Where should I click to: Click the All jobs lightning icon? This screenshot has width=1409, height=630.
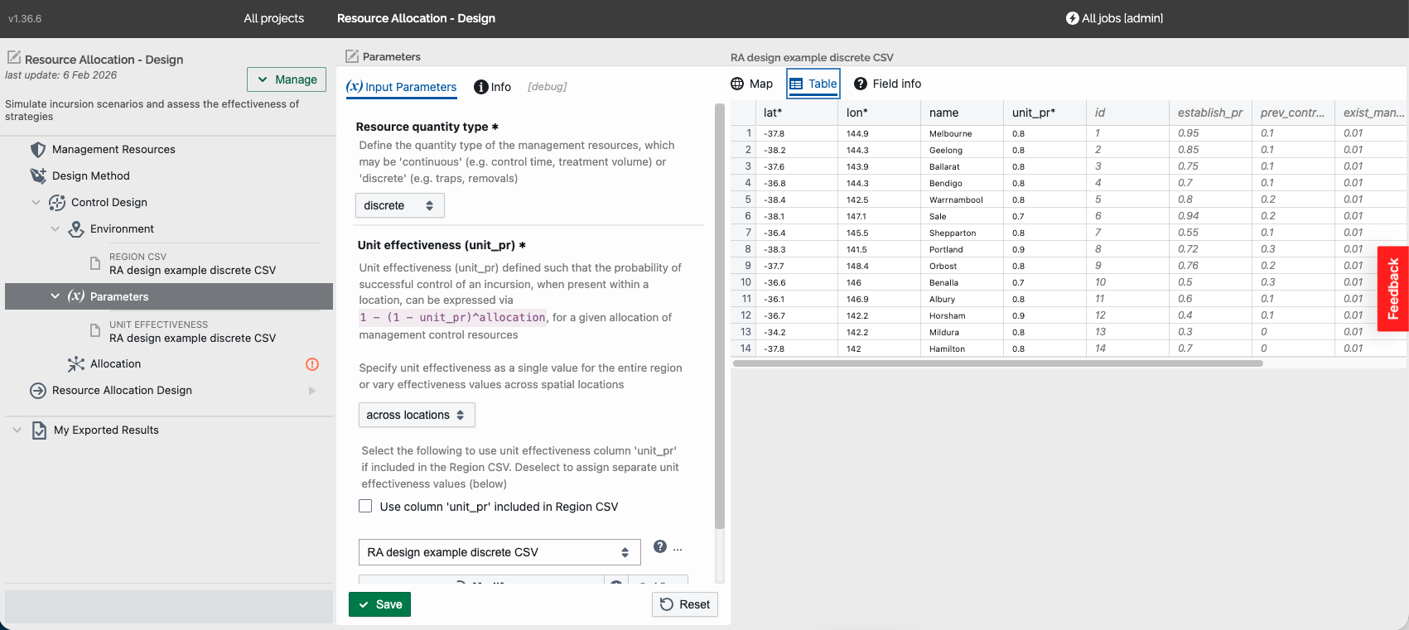click(1072, 18)
